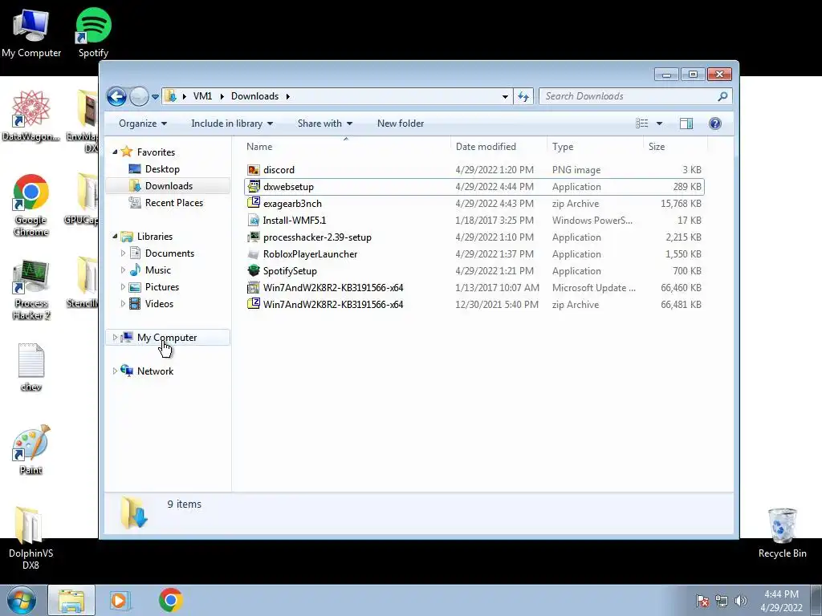Click the New folder button
The image size is (822, 616).
click(401, 124)
